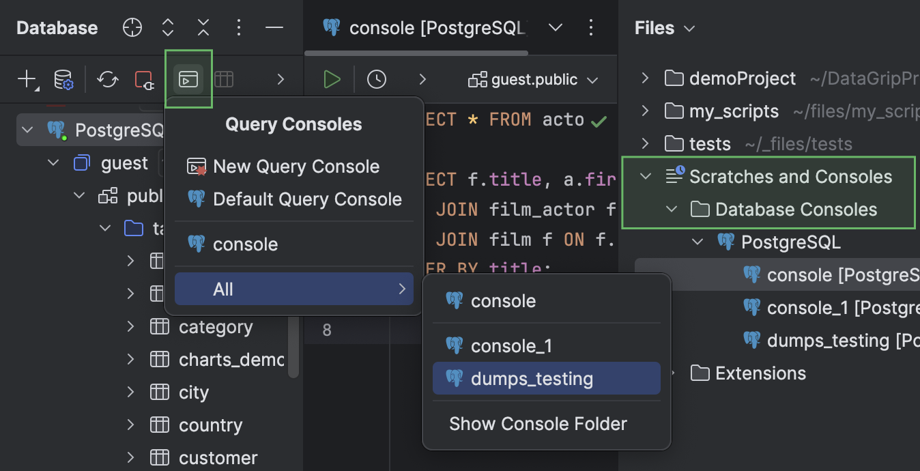Open the guest.public schema switcher

point(534,78)
